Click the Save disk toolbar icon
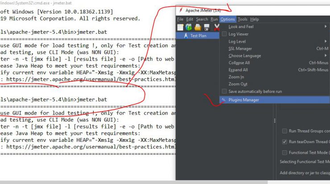 tap(206, 27)
